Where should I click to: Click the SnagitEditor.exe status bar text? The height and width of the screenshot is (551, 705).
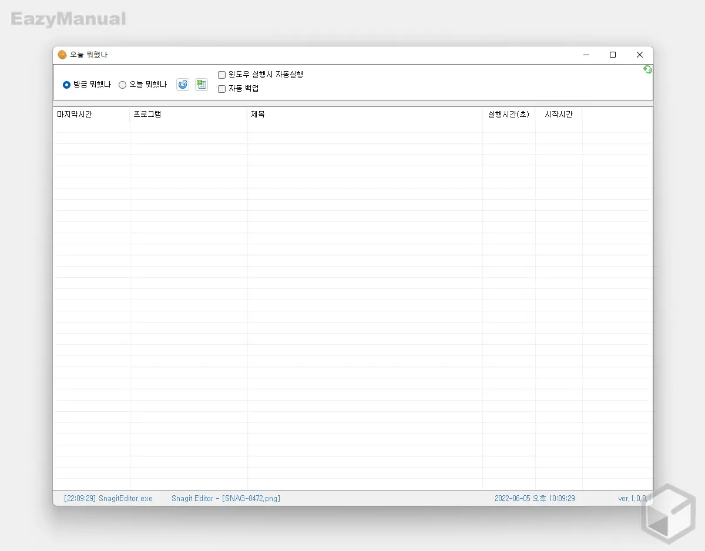coord(108,498)
